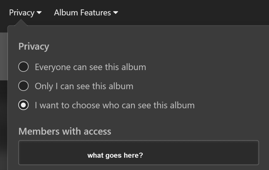This screenshot has height=170, width=269.
Task: Click the Privacy heading inside the panel
Action: coord(34,46)
